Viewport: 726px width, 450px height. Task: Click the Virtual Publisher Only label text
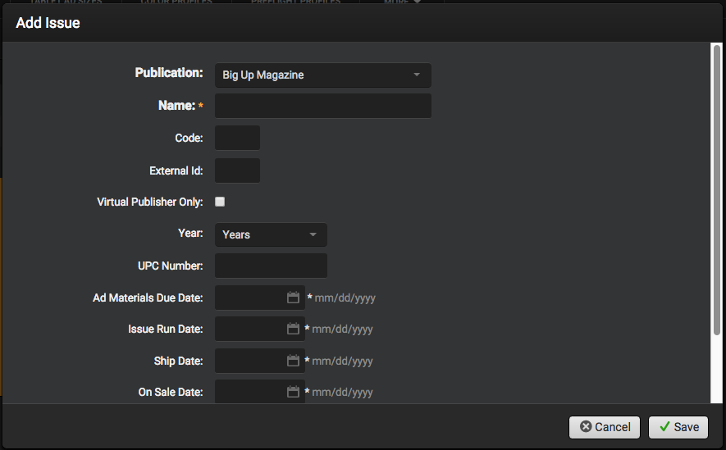[x=149, y=202]
